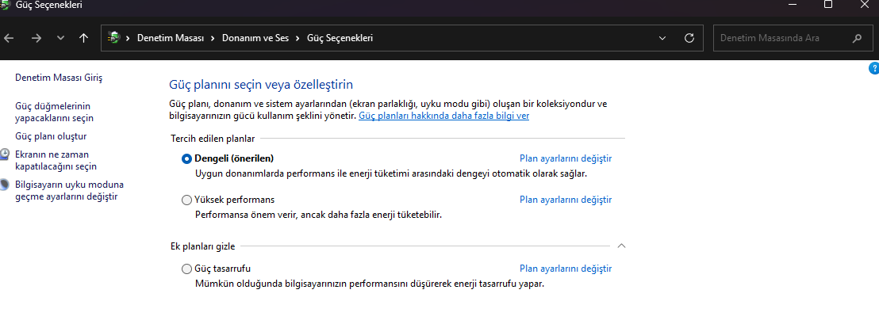879x324 pixels.
Task: Expand chevron after Denetim Masası breadcrumb
Action: coord(213,38)
